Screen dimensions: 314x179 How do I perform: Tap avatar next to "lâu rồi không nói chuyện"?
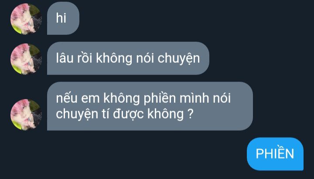click(x=26, y=59)
